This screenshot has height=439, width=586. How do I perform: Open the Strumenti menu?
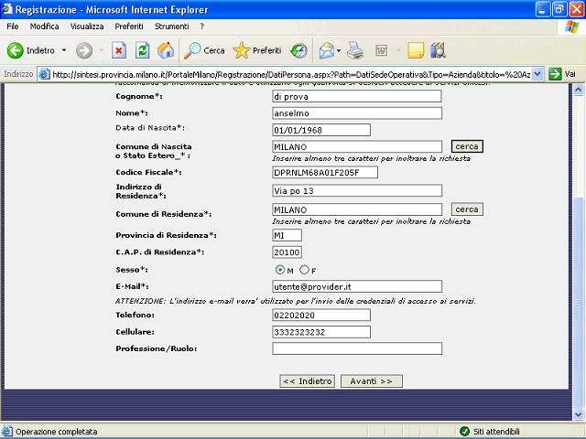pos(171,27)
